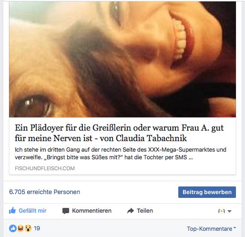Click the small arrow after Top-Kommentare
Viewport: 245px width, 237px height.
click(x=235, y=227)
